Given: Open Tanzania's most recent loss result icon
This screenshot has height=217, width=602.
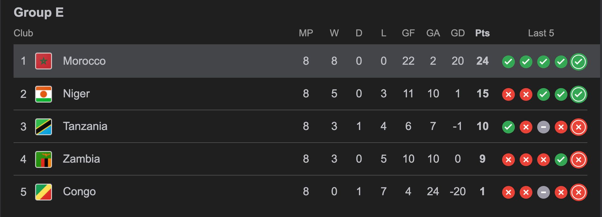Looking at the screenshot, I should [578, 127].
